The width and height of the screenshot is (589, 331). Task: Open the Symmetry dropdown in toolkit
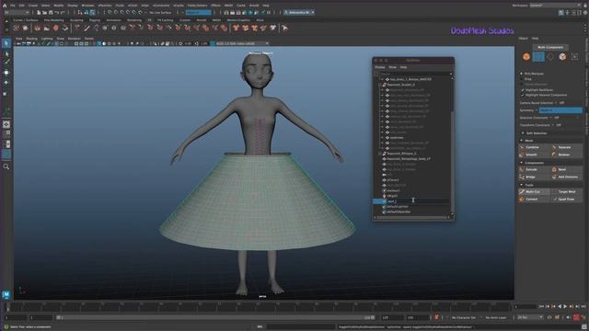tap(560, 110)
